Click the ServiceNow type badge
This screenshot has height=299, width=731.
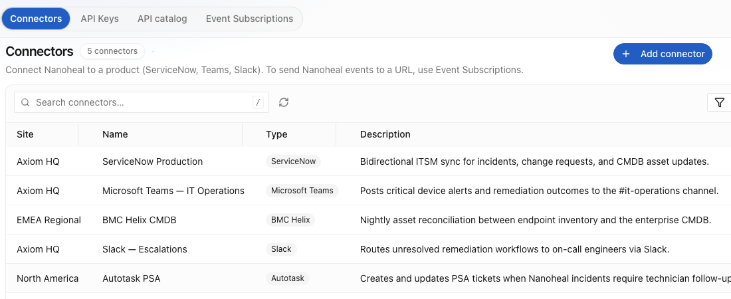[293, 161]
